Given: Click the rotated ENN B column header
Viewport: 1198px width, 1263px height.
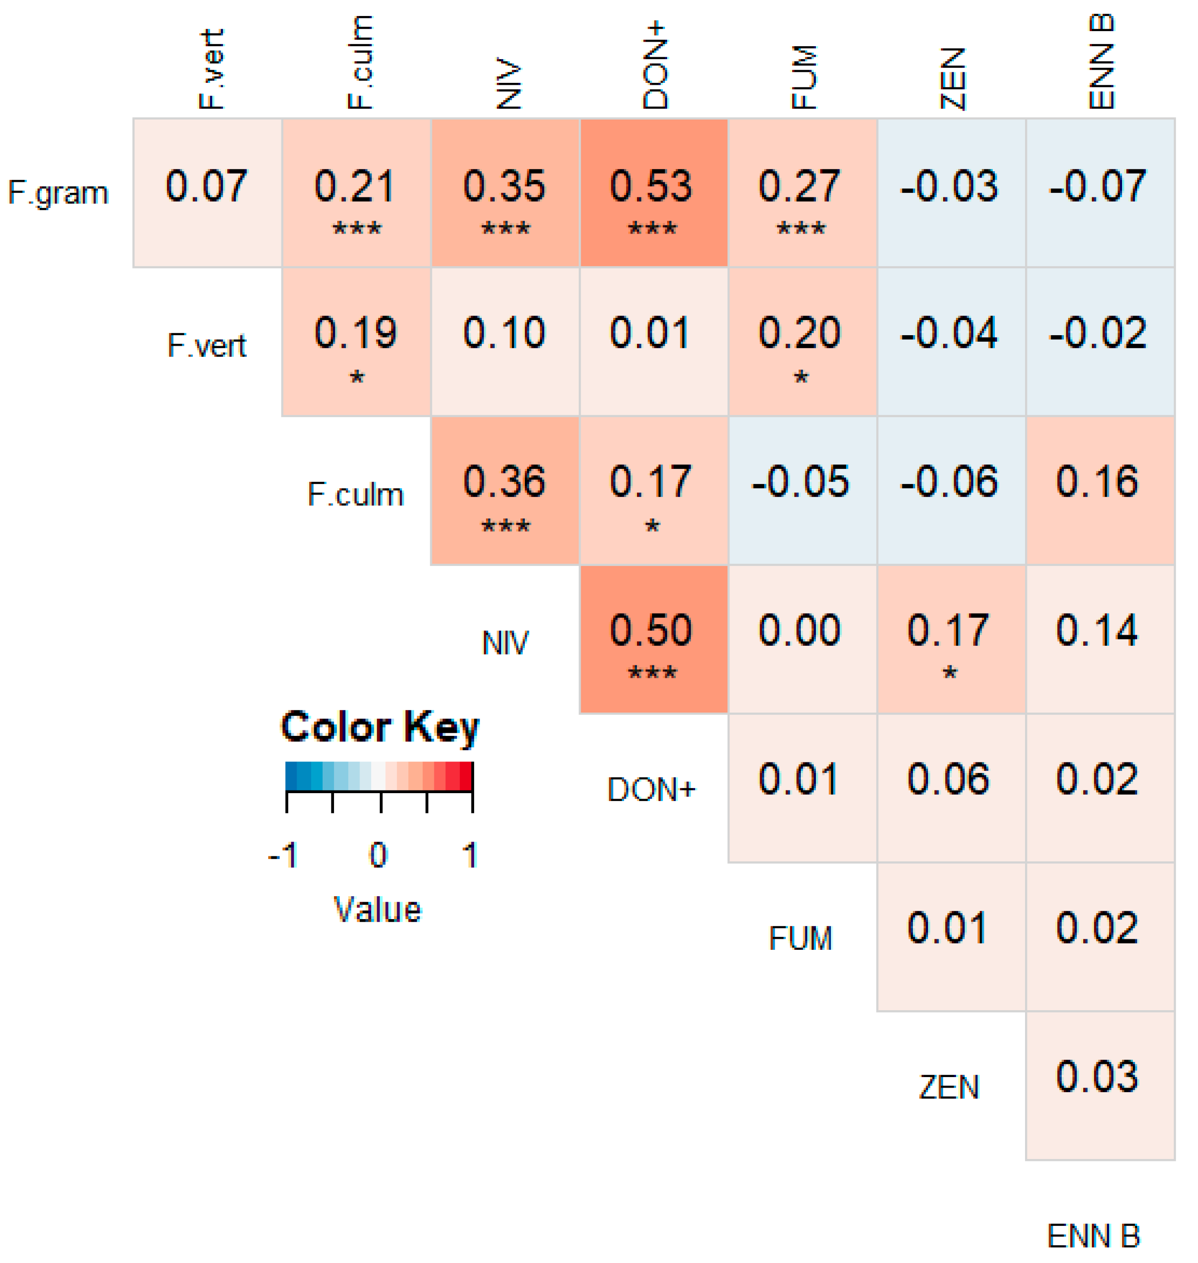Looking at the screenshot, I should 1101,62.
